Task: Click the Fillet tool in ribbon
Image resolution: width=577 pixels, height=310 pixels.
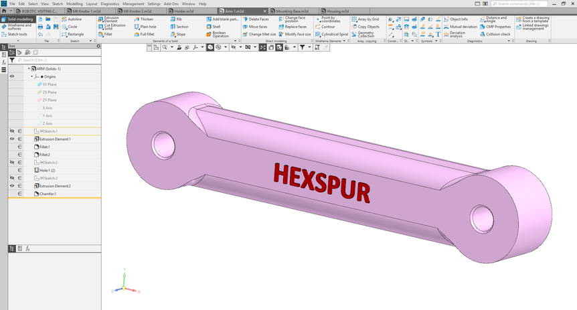Action: [x=105, y=34]
